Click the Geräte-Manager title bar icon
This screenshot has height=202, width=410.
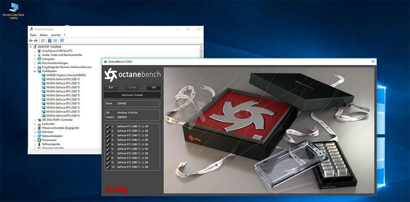pos(31,29)
